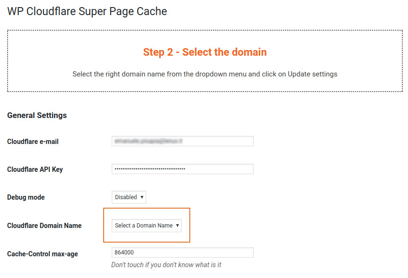
Task: Click the 'WP Cloudflare Super Page Cache' title
Action: coord(87,11)
